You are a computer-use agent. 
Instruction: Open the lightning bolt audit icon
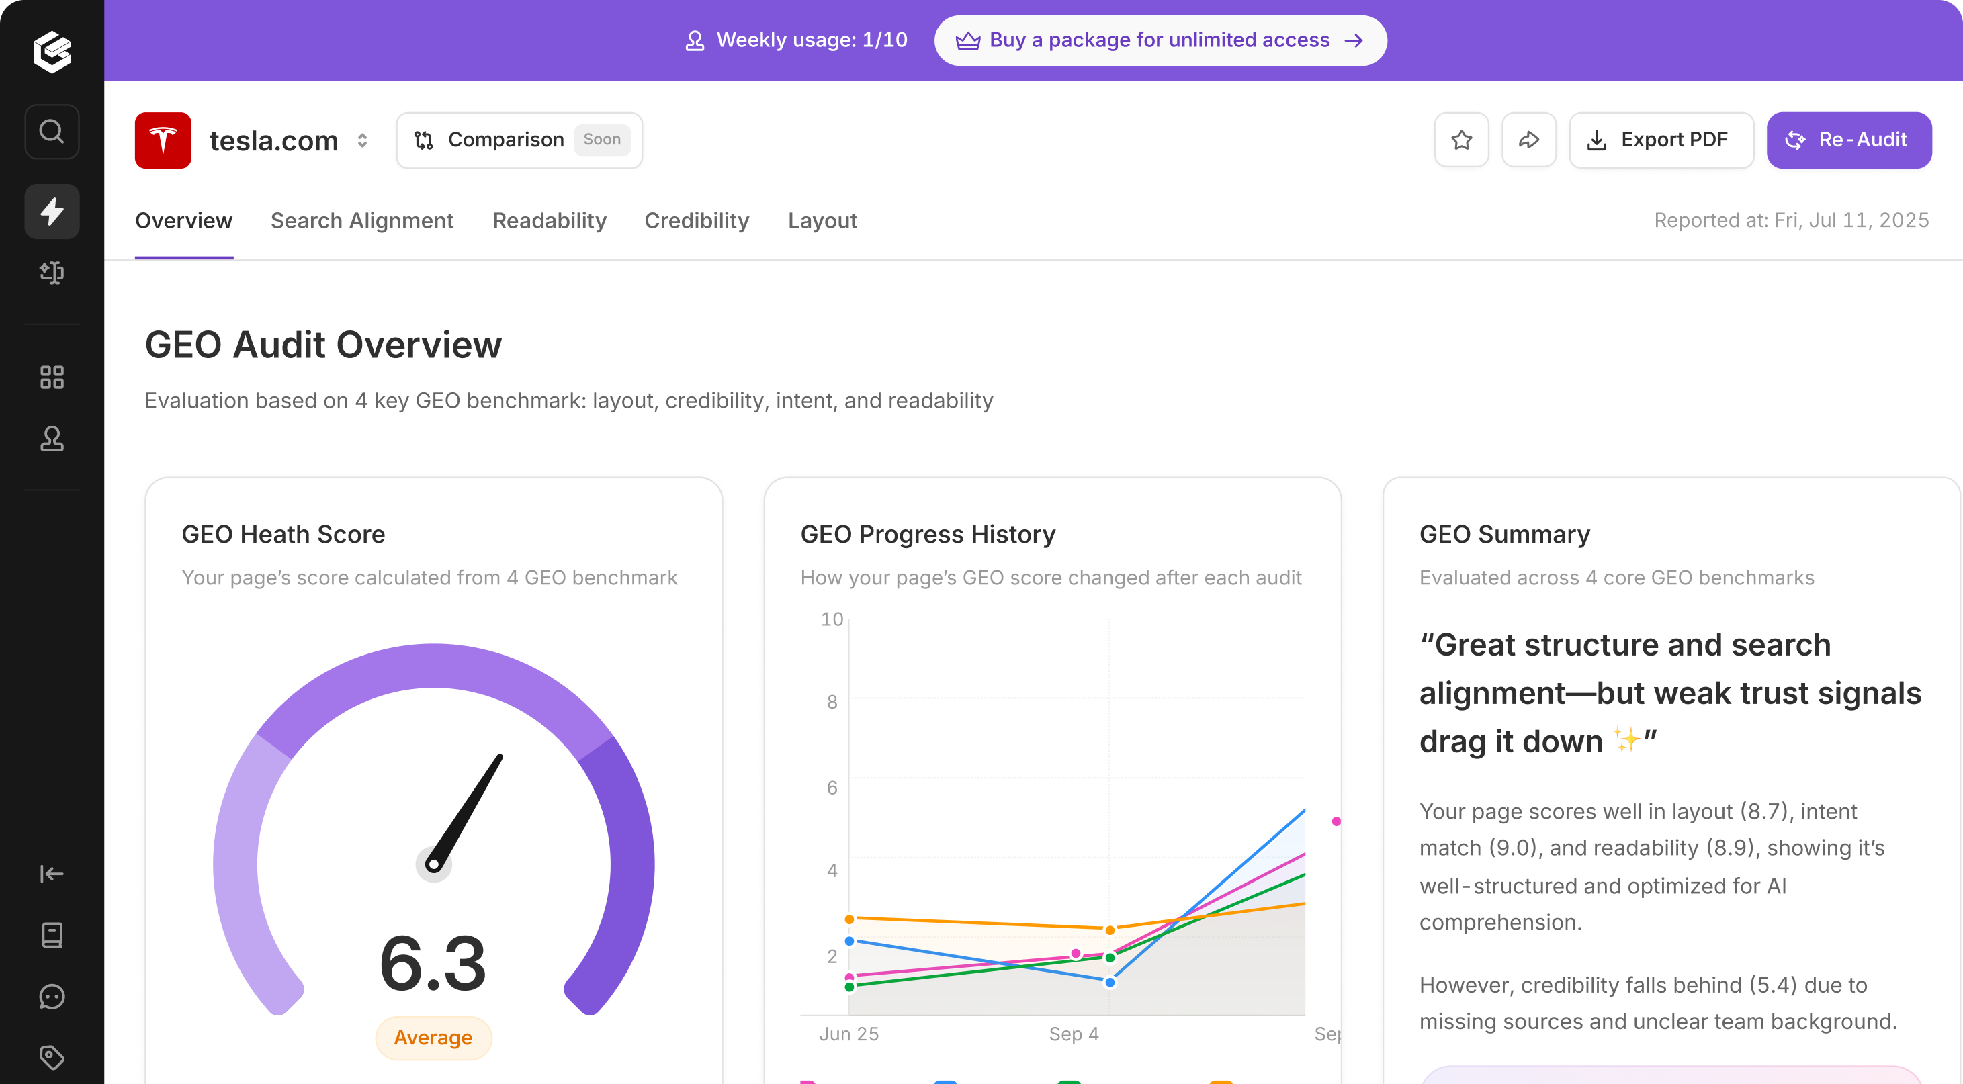52,211
